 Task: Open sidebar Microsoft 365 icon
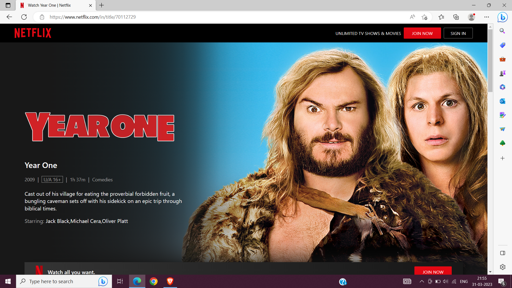point(502,87)
